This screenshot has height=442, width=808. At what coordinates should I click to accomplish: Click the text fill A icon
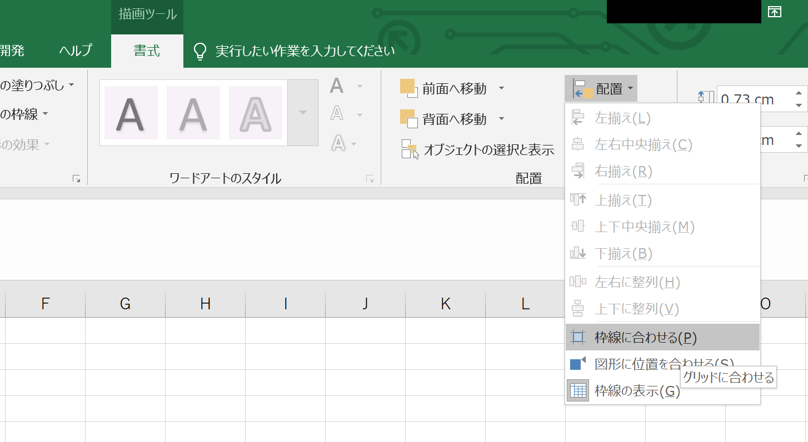coord(337,86)
